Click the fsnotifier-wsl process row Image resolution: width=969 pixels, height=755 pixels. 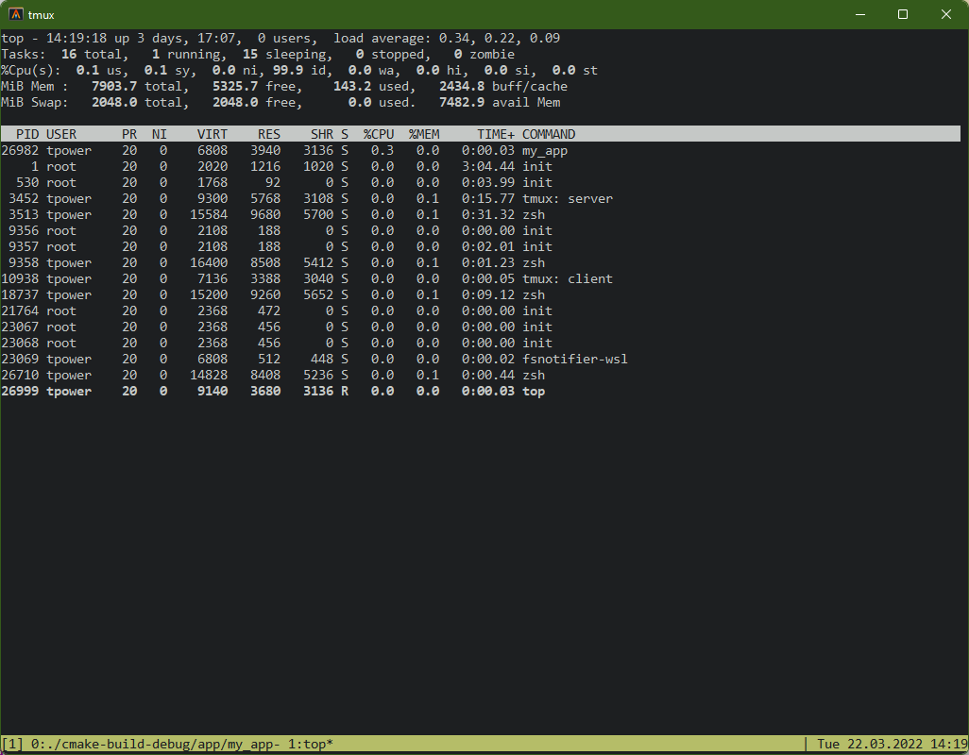[x=283, y=359]
